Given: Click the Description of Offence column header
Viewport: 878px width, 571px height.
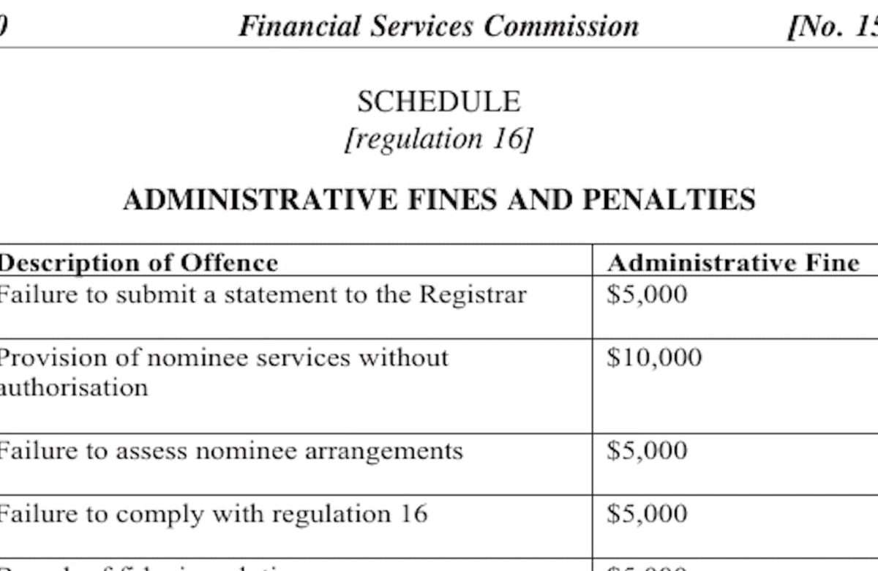Looking at the screenshot, I should [138, 262].
